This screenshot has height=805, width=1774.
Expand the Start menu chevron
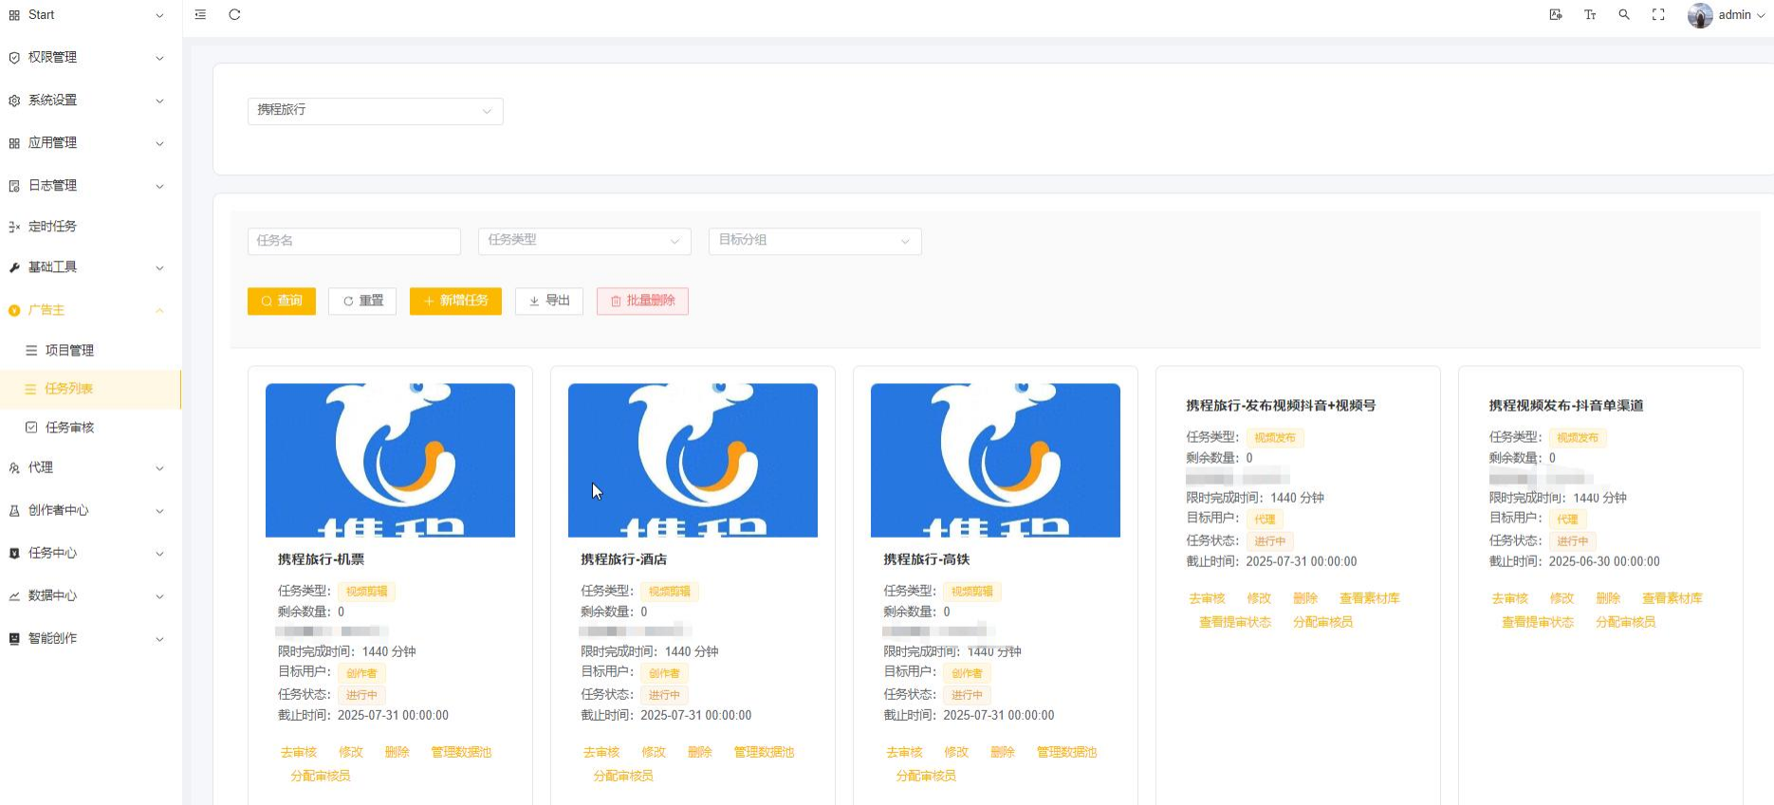(x=159, y=15)
